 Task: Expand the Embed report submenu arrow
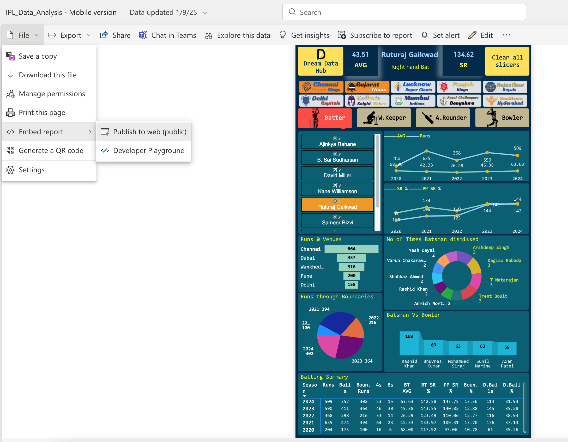90,132
